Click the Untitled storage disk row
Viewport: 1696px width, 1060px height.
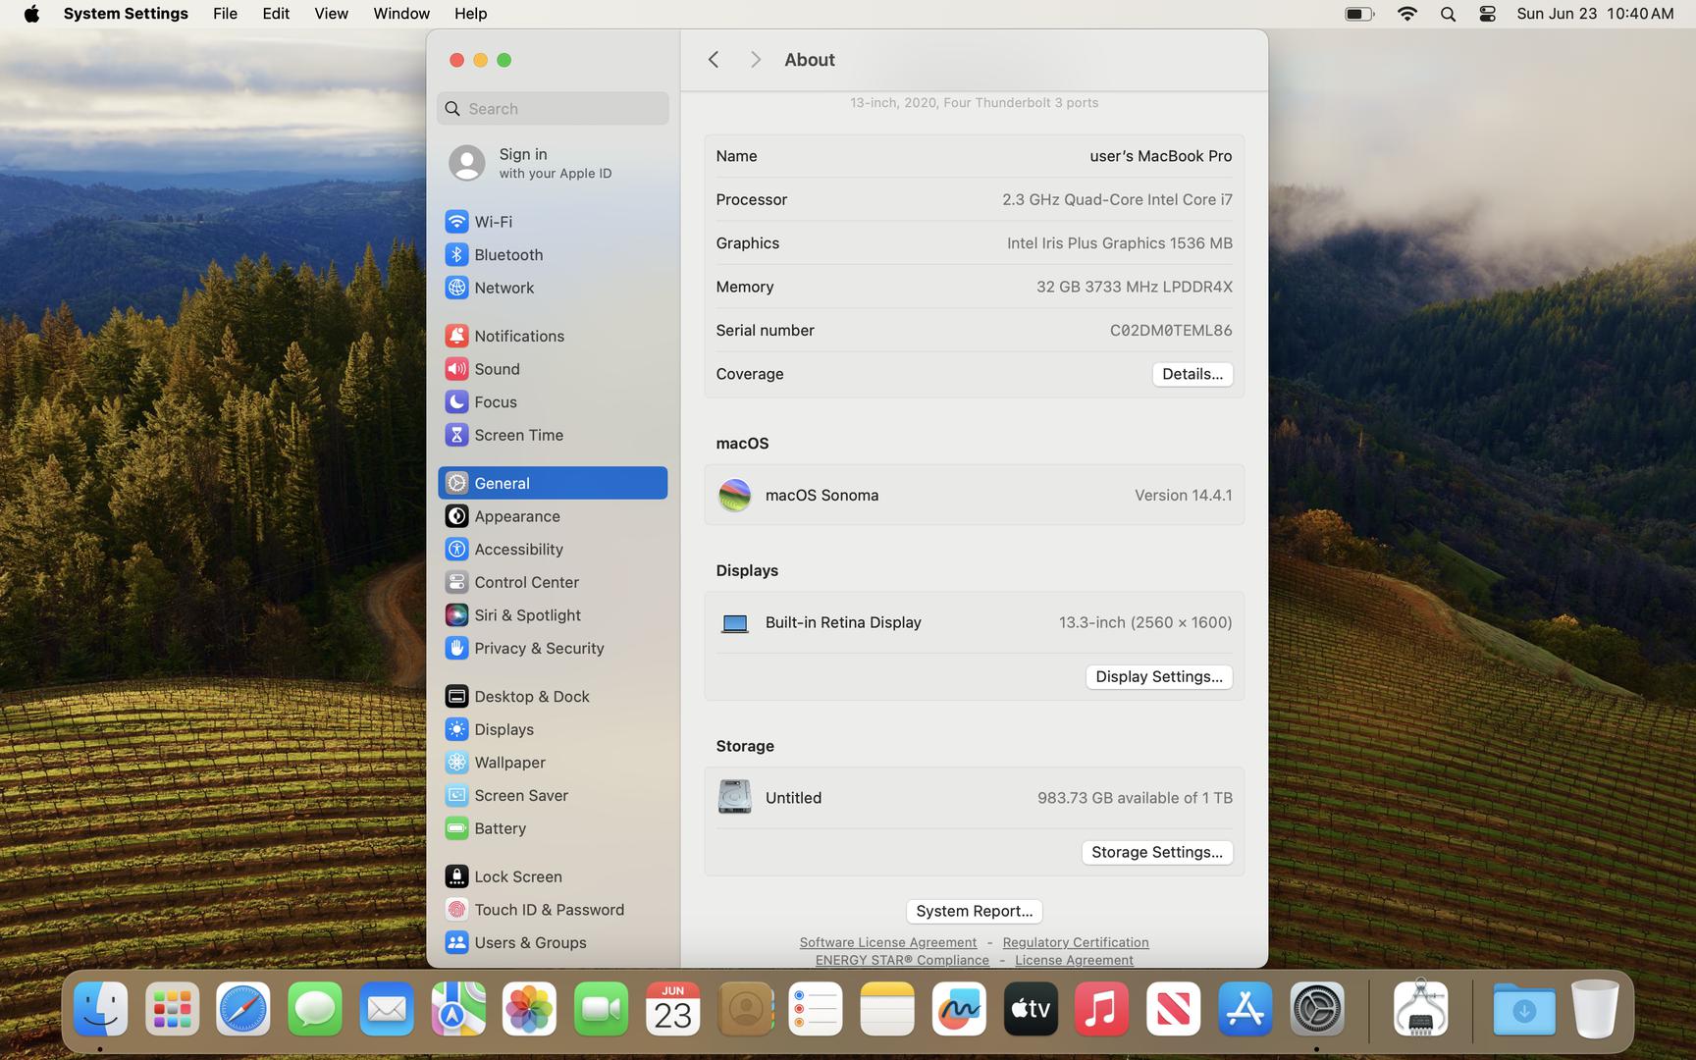click(974, 797)
